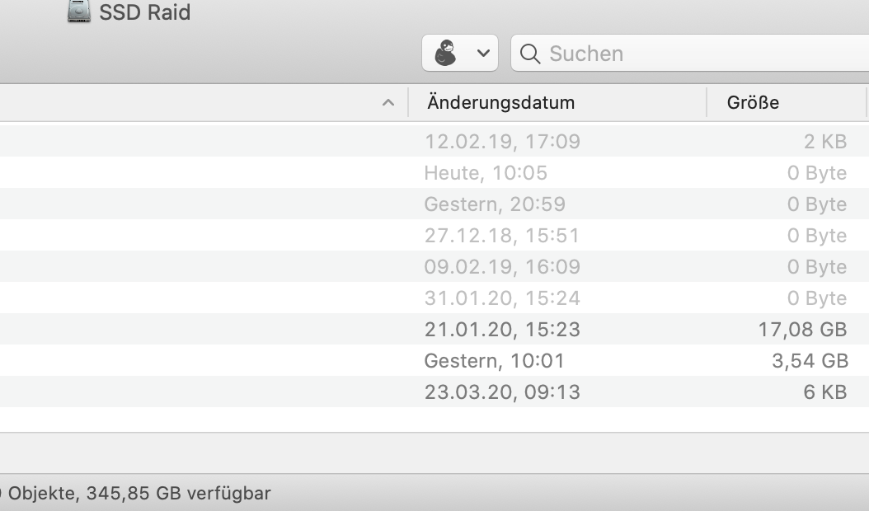Viewport: 869px width, 511px height.
Task: Click the 6 KB size entry
Action: pyautogui.click(x=824, y=391)
